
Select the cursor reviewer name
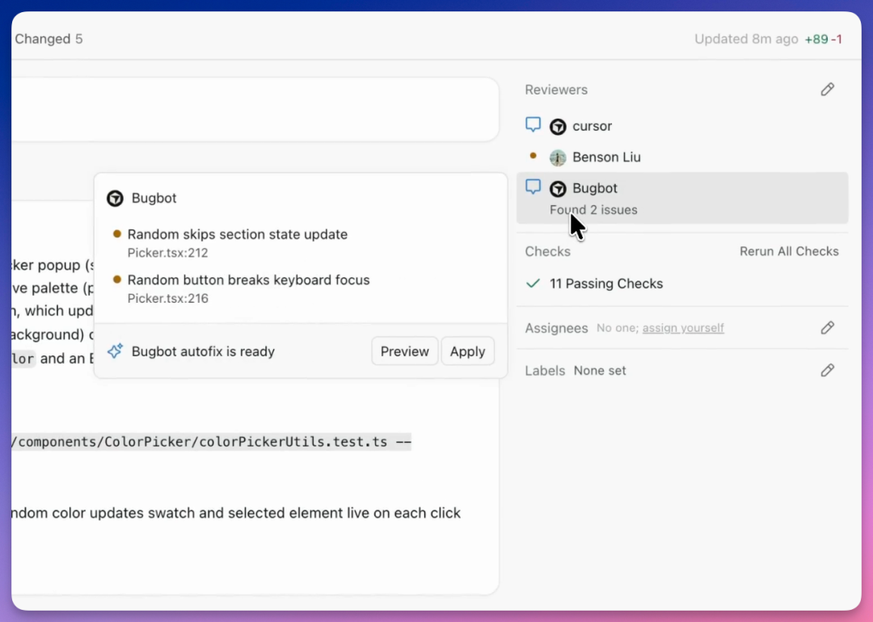pyautogui.click(x=592, y=126)
